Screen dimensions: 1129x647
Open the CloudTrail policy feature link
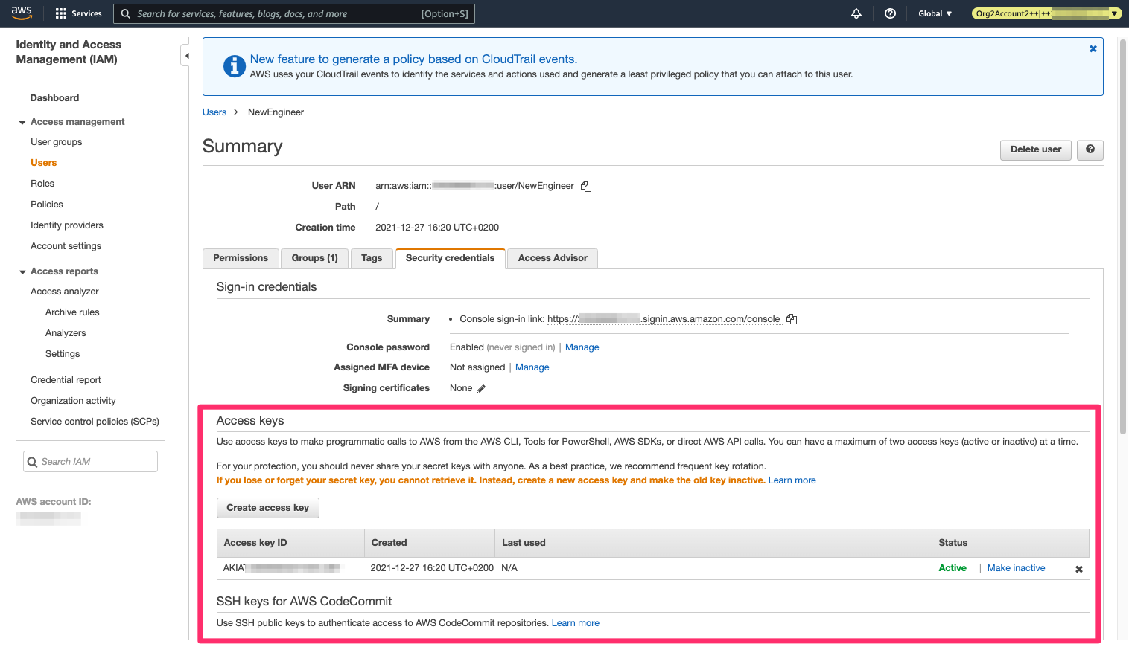(x=413, y=59)
